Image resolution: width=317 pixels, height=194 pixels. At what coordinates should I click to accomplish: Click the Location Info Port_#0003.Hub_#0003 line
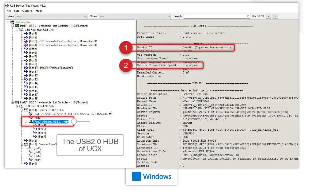pyautogui.click(x=176, y=141)
